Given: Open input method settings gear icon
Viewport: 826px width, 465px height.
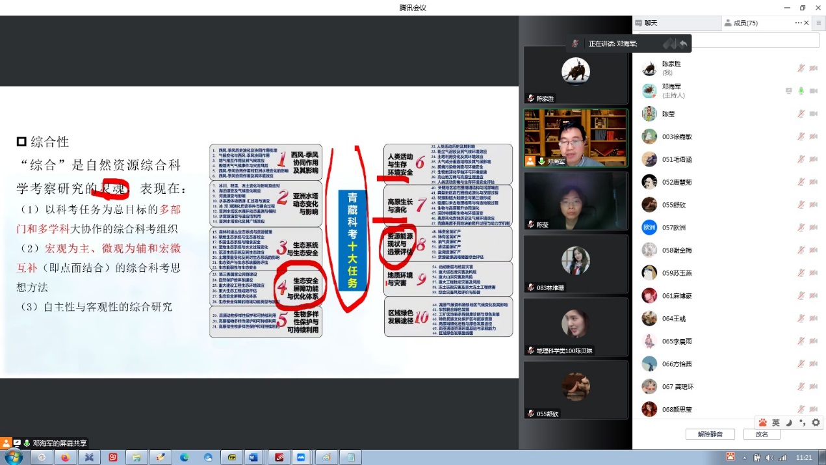Looking at the screenshot, I should tap(816, 423).
